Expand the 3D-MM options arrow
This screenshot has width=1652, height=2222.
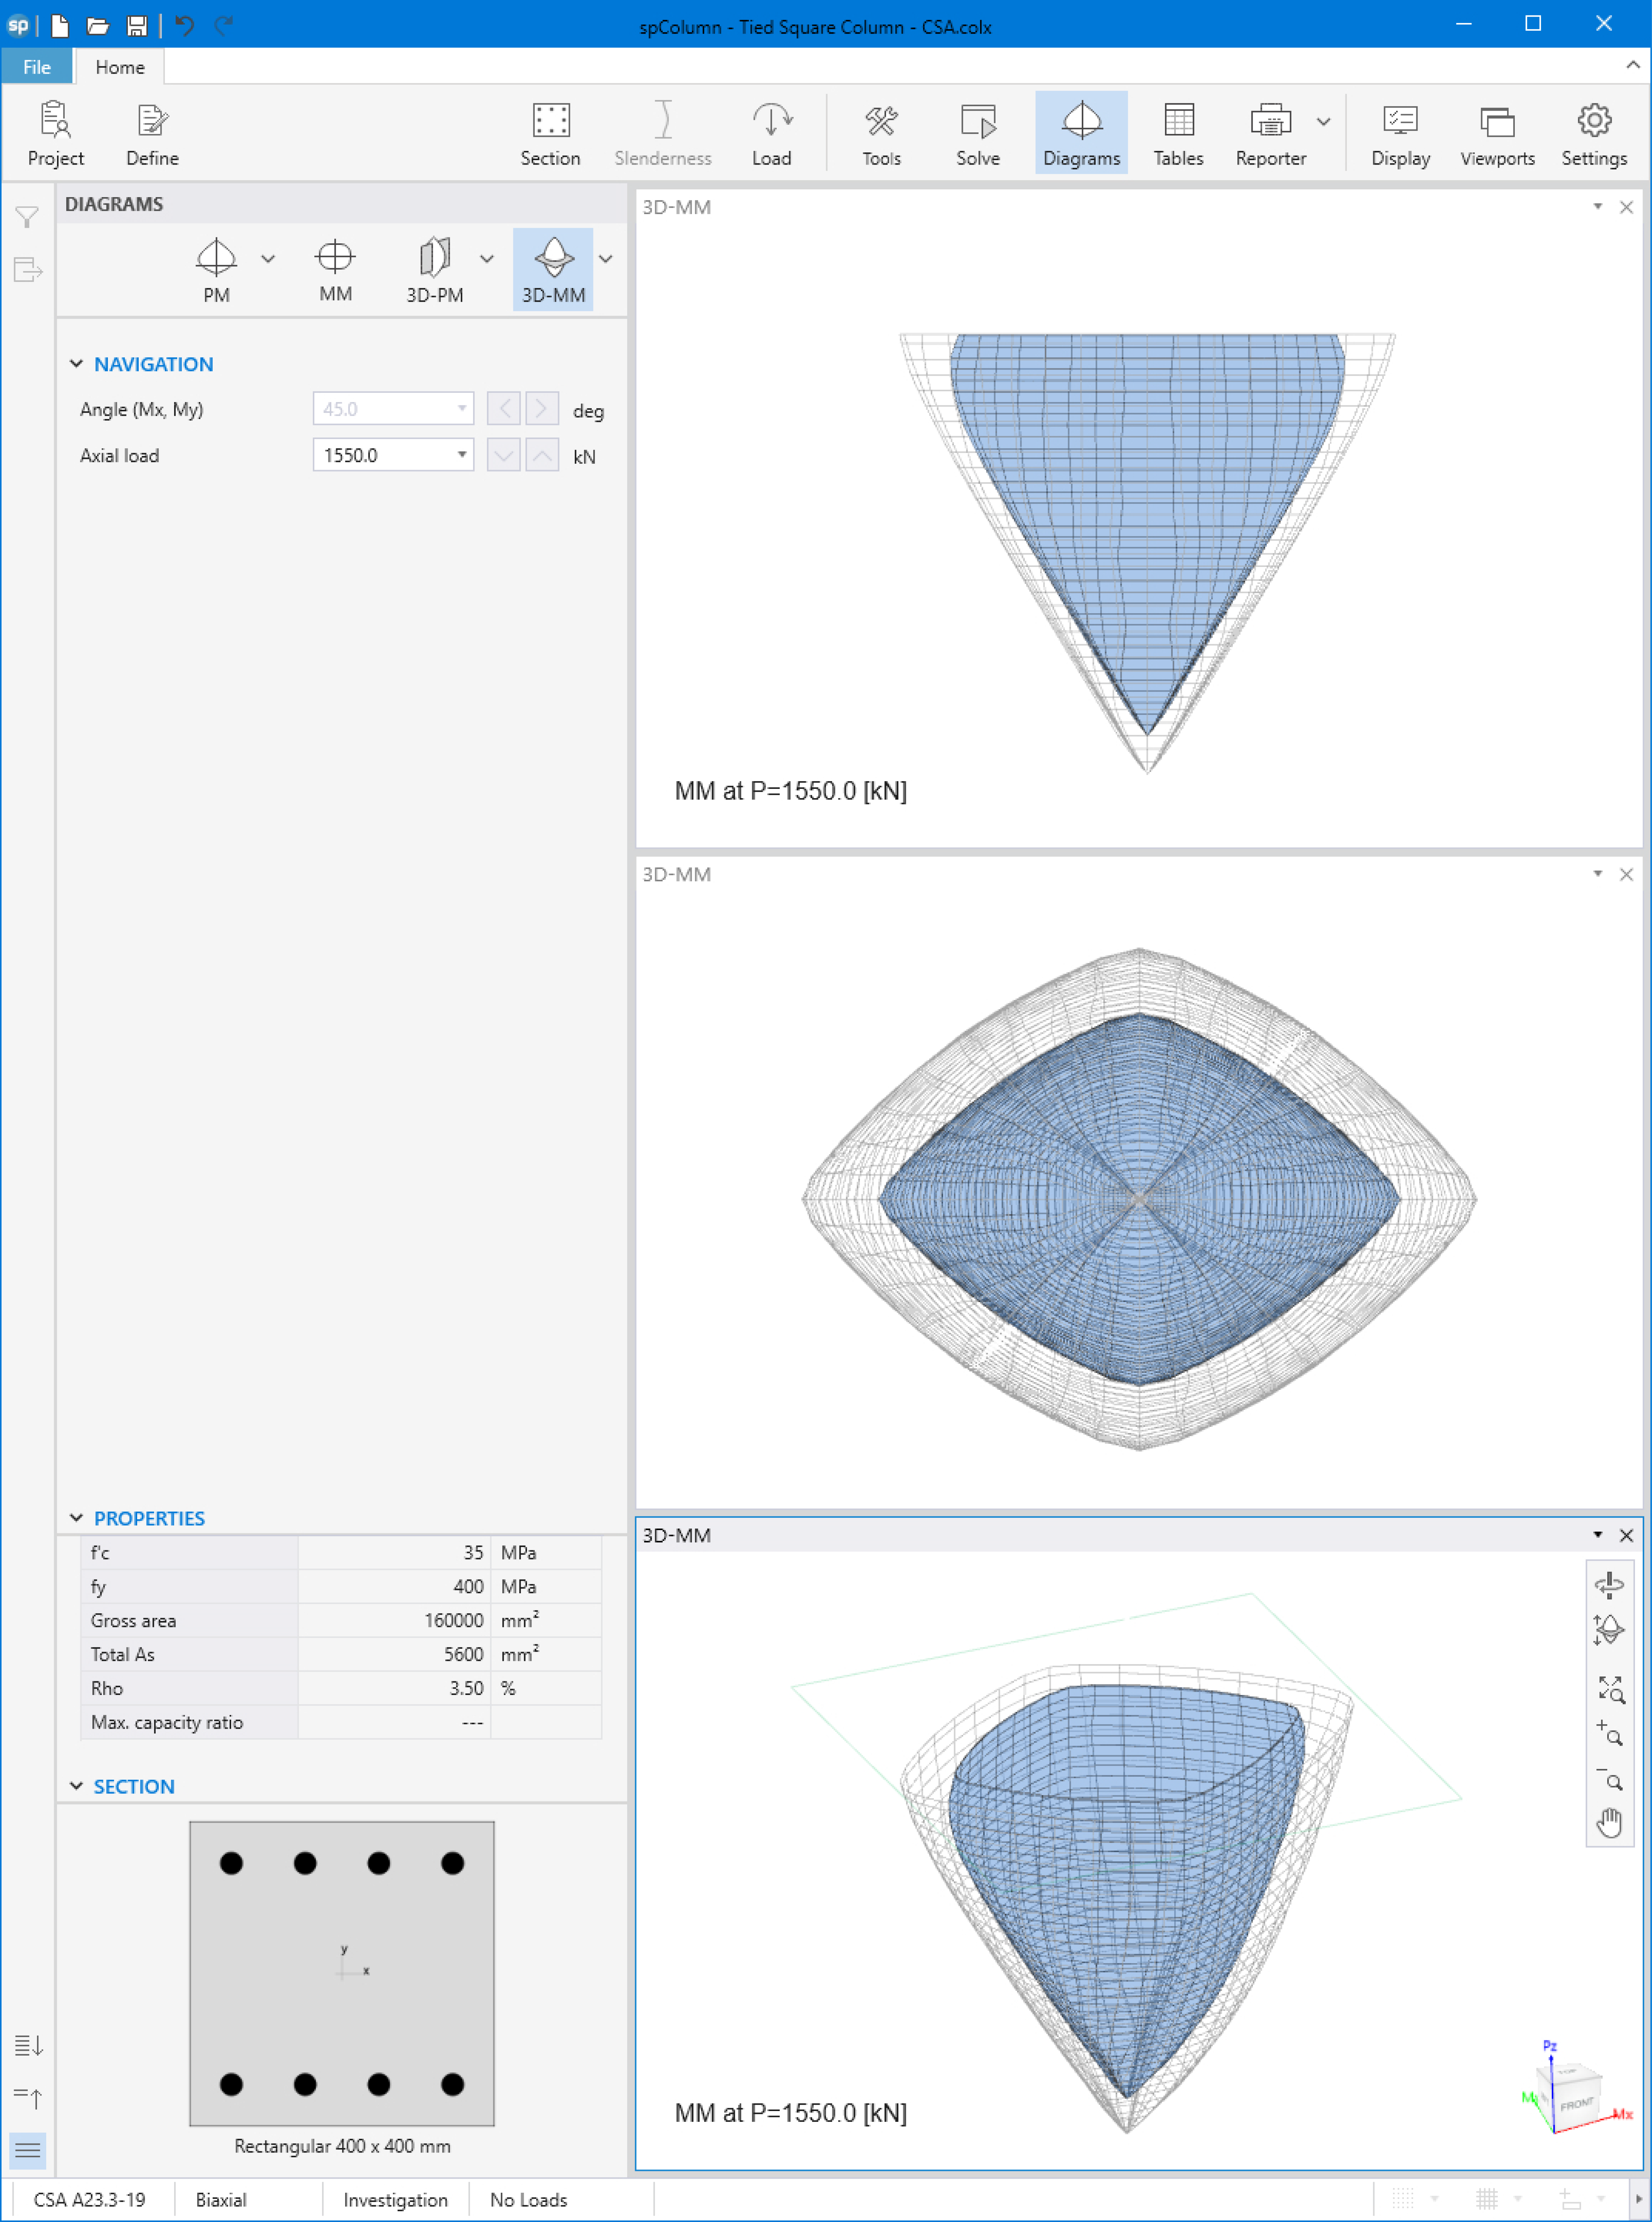(x=606, y=258)
